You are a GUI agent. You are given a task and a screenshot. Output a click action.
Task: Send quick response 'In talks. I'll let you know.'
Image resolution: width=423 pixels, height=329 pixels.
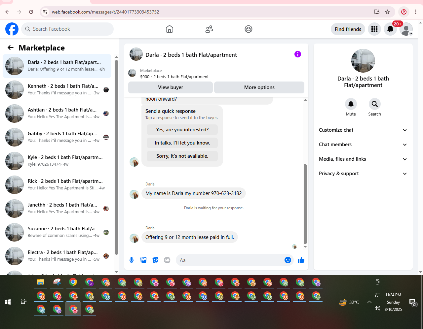182,143
